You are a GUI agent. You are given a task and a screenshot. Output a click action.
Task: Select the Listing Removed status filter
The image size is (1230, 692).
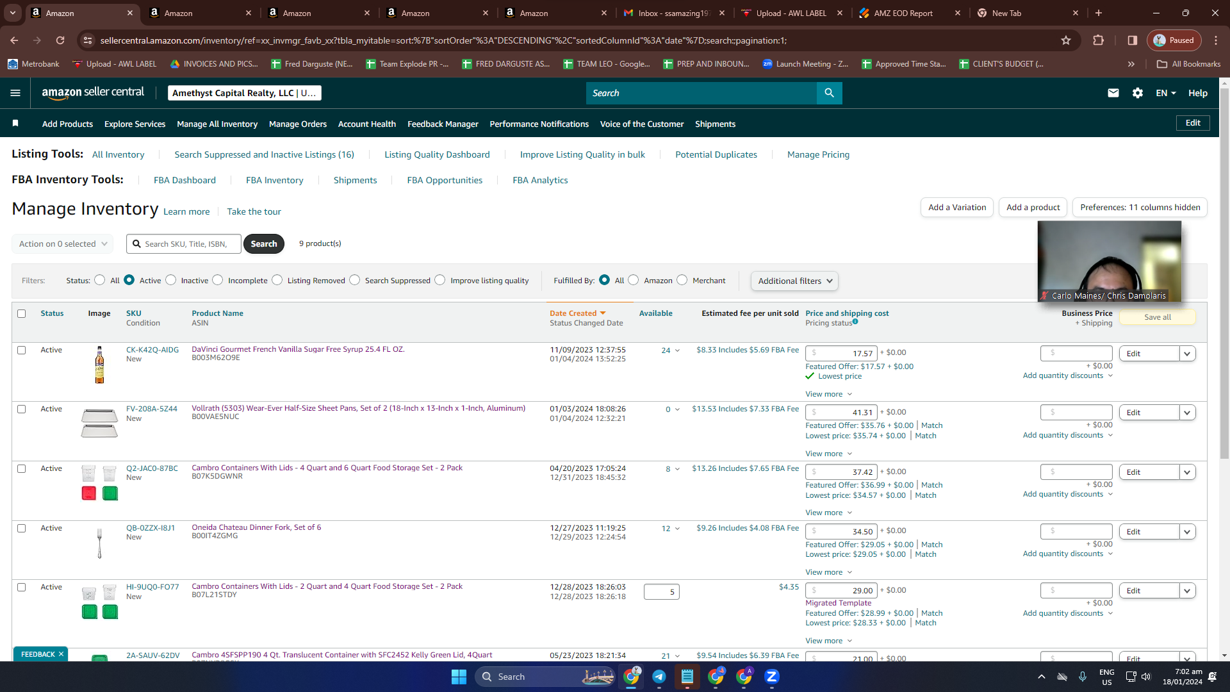click(277, 280)
